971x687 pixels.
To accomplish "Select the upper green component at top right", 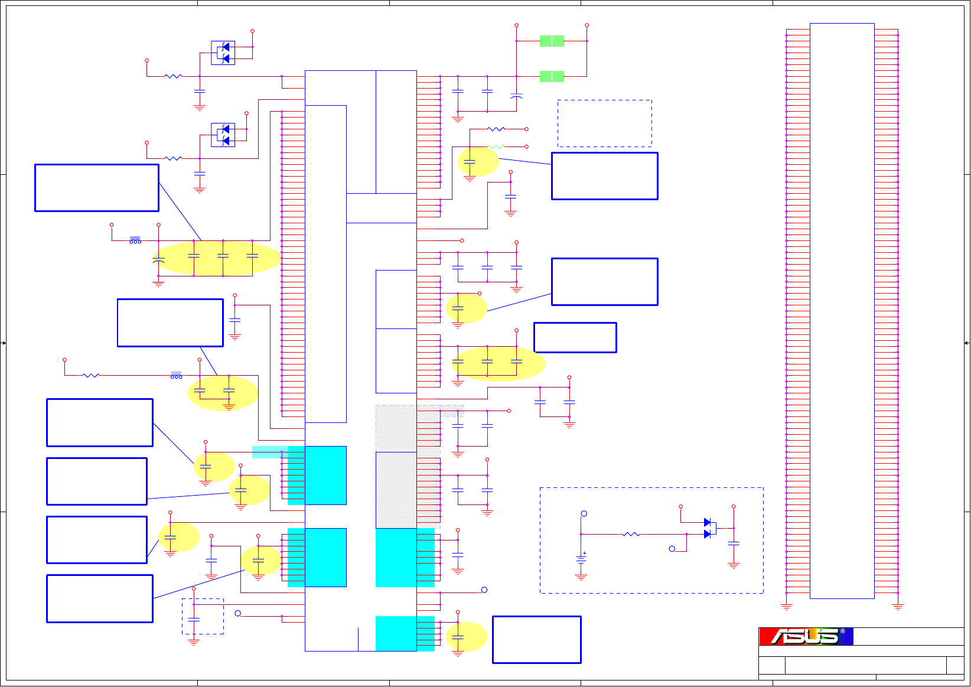I will (552, 41).
